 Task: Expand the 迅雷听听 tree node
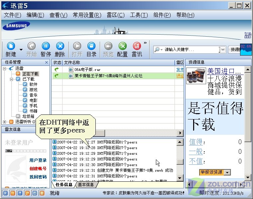click(5, 122)
